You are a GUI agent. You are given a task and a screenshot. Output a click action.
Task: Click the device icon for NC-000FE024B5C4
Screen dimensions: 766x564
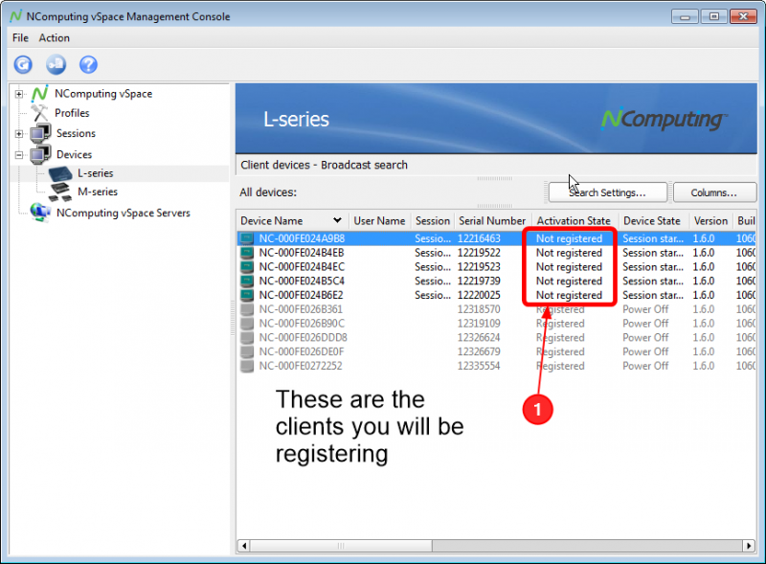pos(247,281)
